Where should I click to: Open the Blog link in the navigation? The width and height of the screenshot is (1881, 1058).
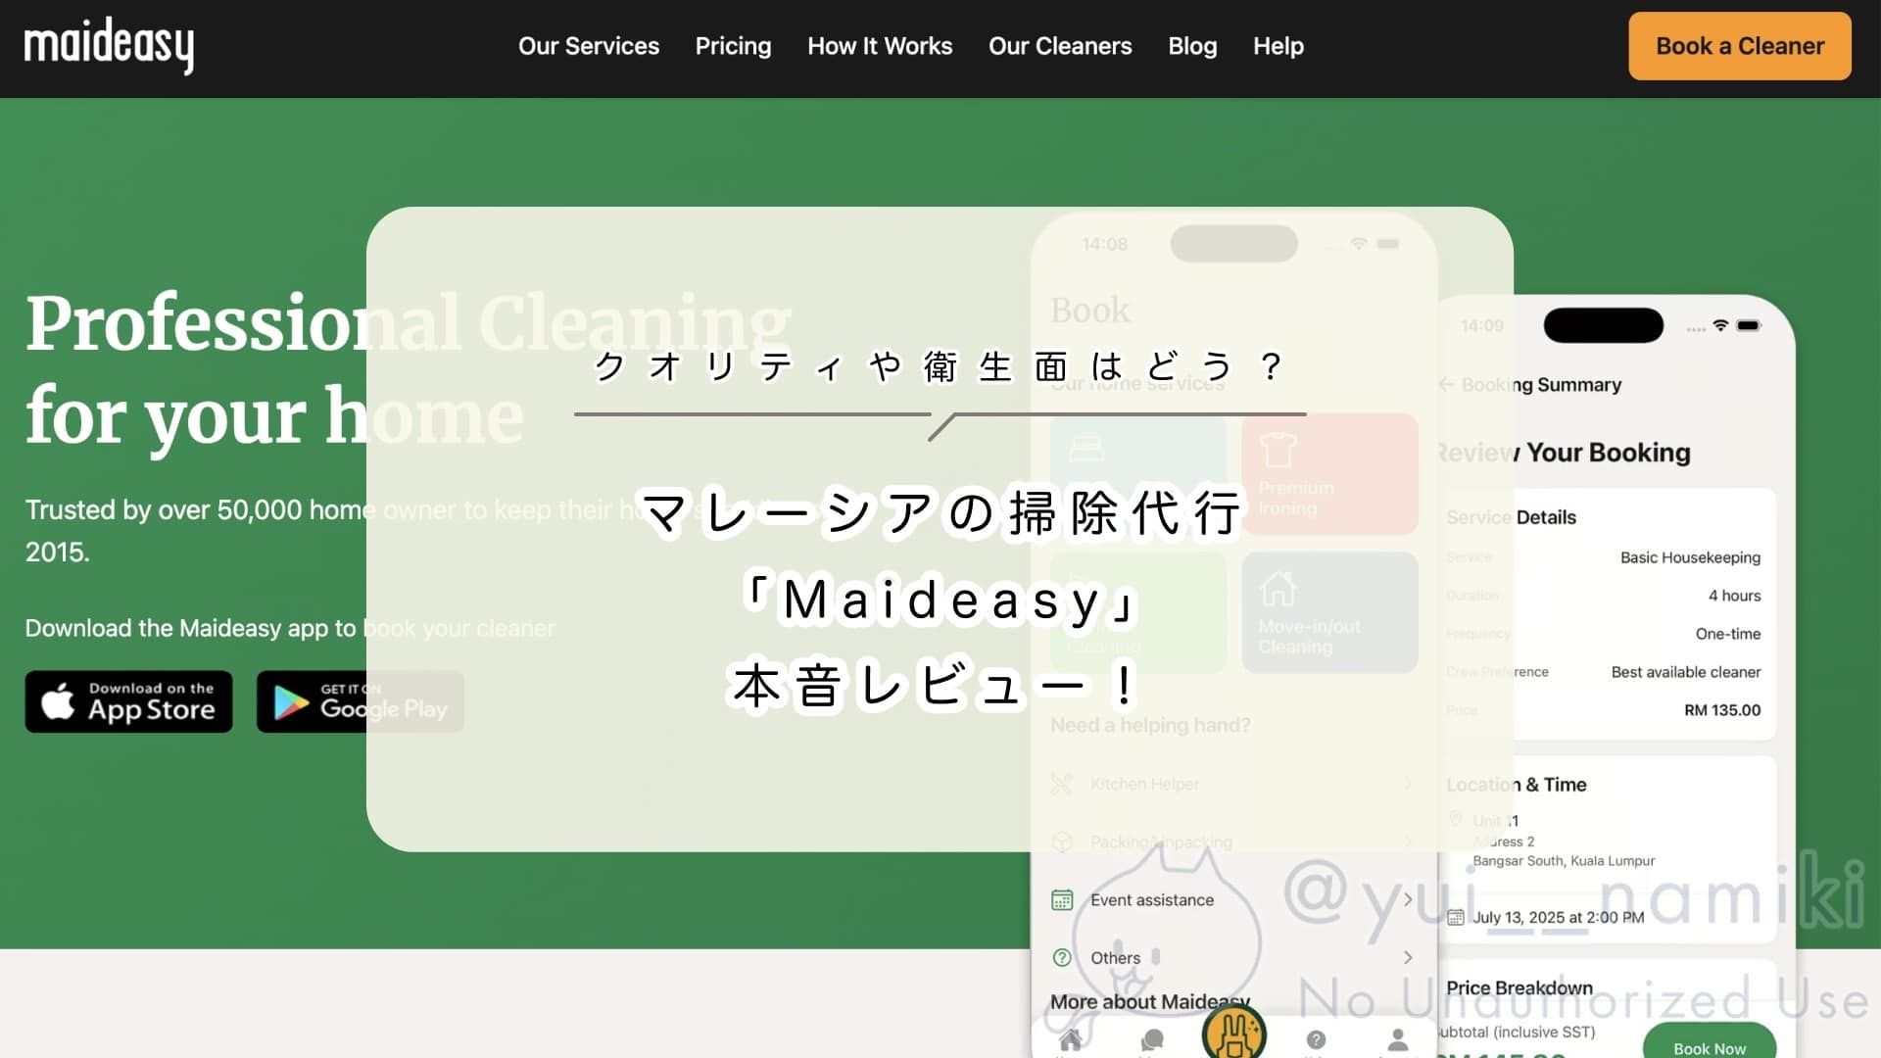pyautogui.click(x=1192, y=46)
